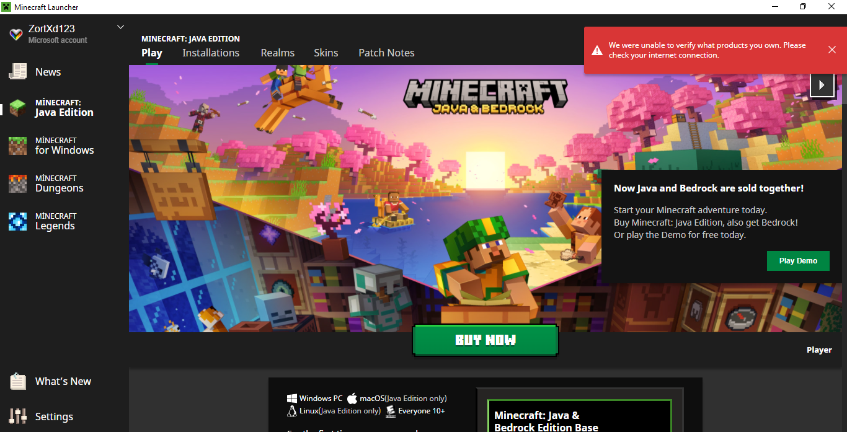This screenshot has width=847, height=432.
Task: Click the News label in sidebar
Action: coord(48,72)
